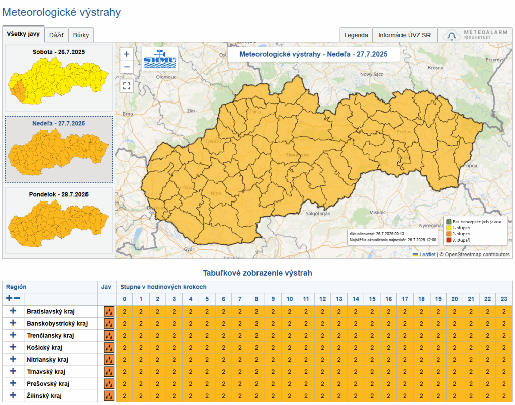Screen dimensions: 515x405
Task: Switch to the Búrky tab
Action: (81, 35)
